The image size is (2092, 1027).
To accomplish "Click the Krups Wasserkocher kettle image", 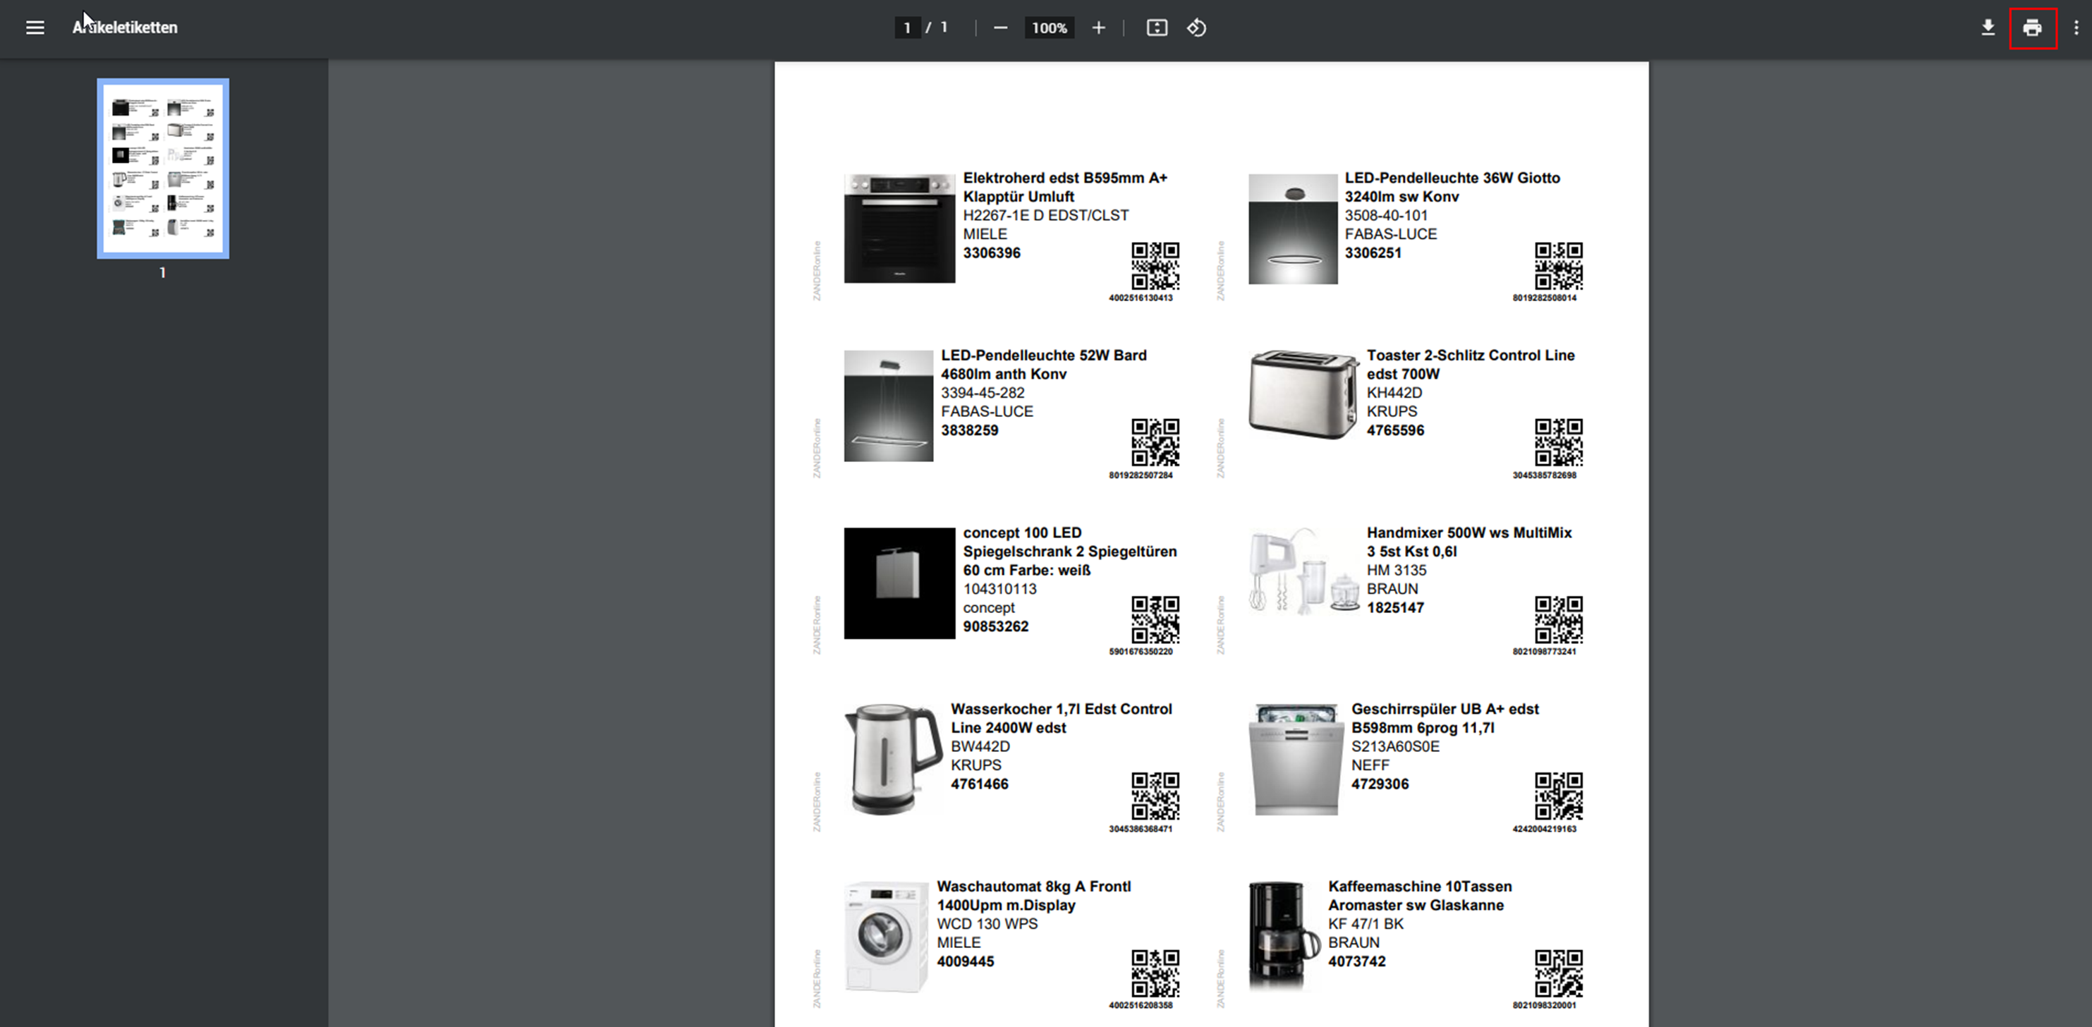I will [892, 759].
